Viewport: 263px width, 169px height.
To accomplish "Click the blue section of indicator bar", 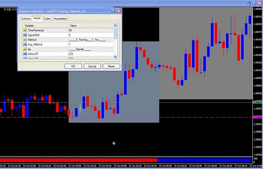I will tap(205, 160).
